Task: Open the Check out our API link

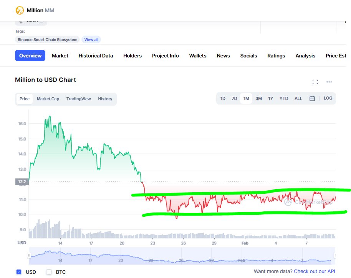Action: [314, 271]
